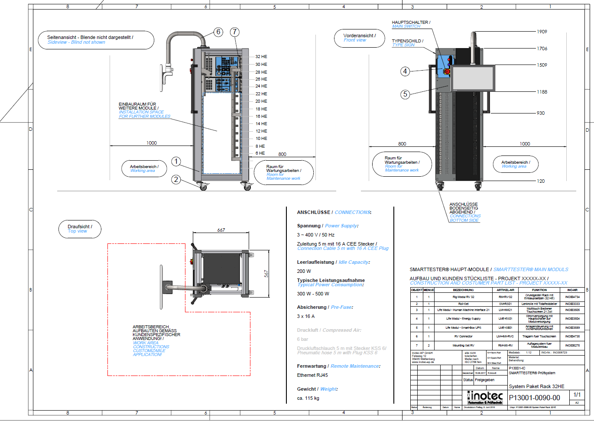The image size is (594, 421).
Task: Click balloon number 2 near caster wheel
Action: [176, 179]
